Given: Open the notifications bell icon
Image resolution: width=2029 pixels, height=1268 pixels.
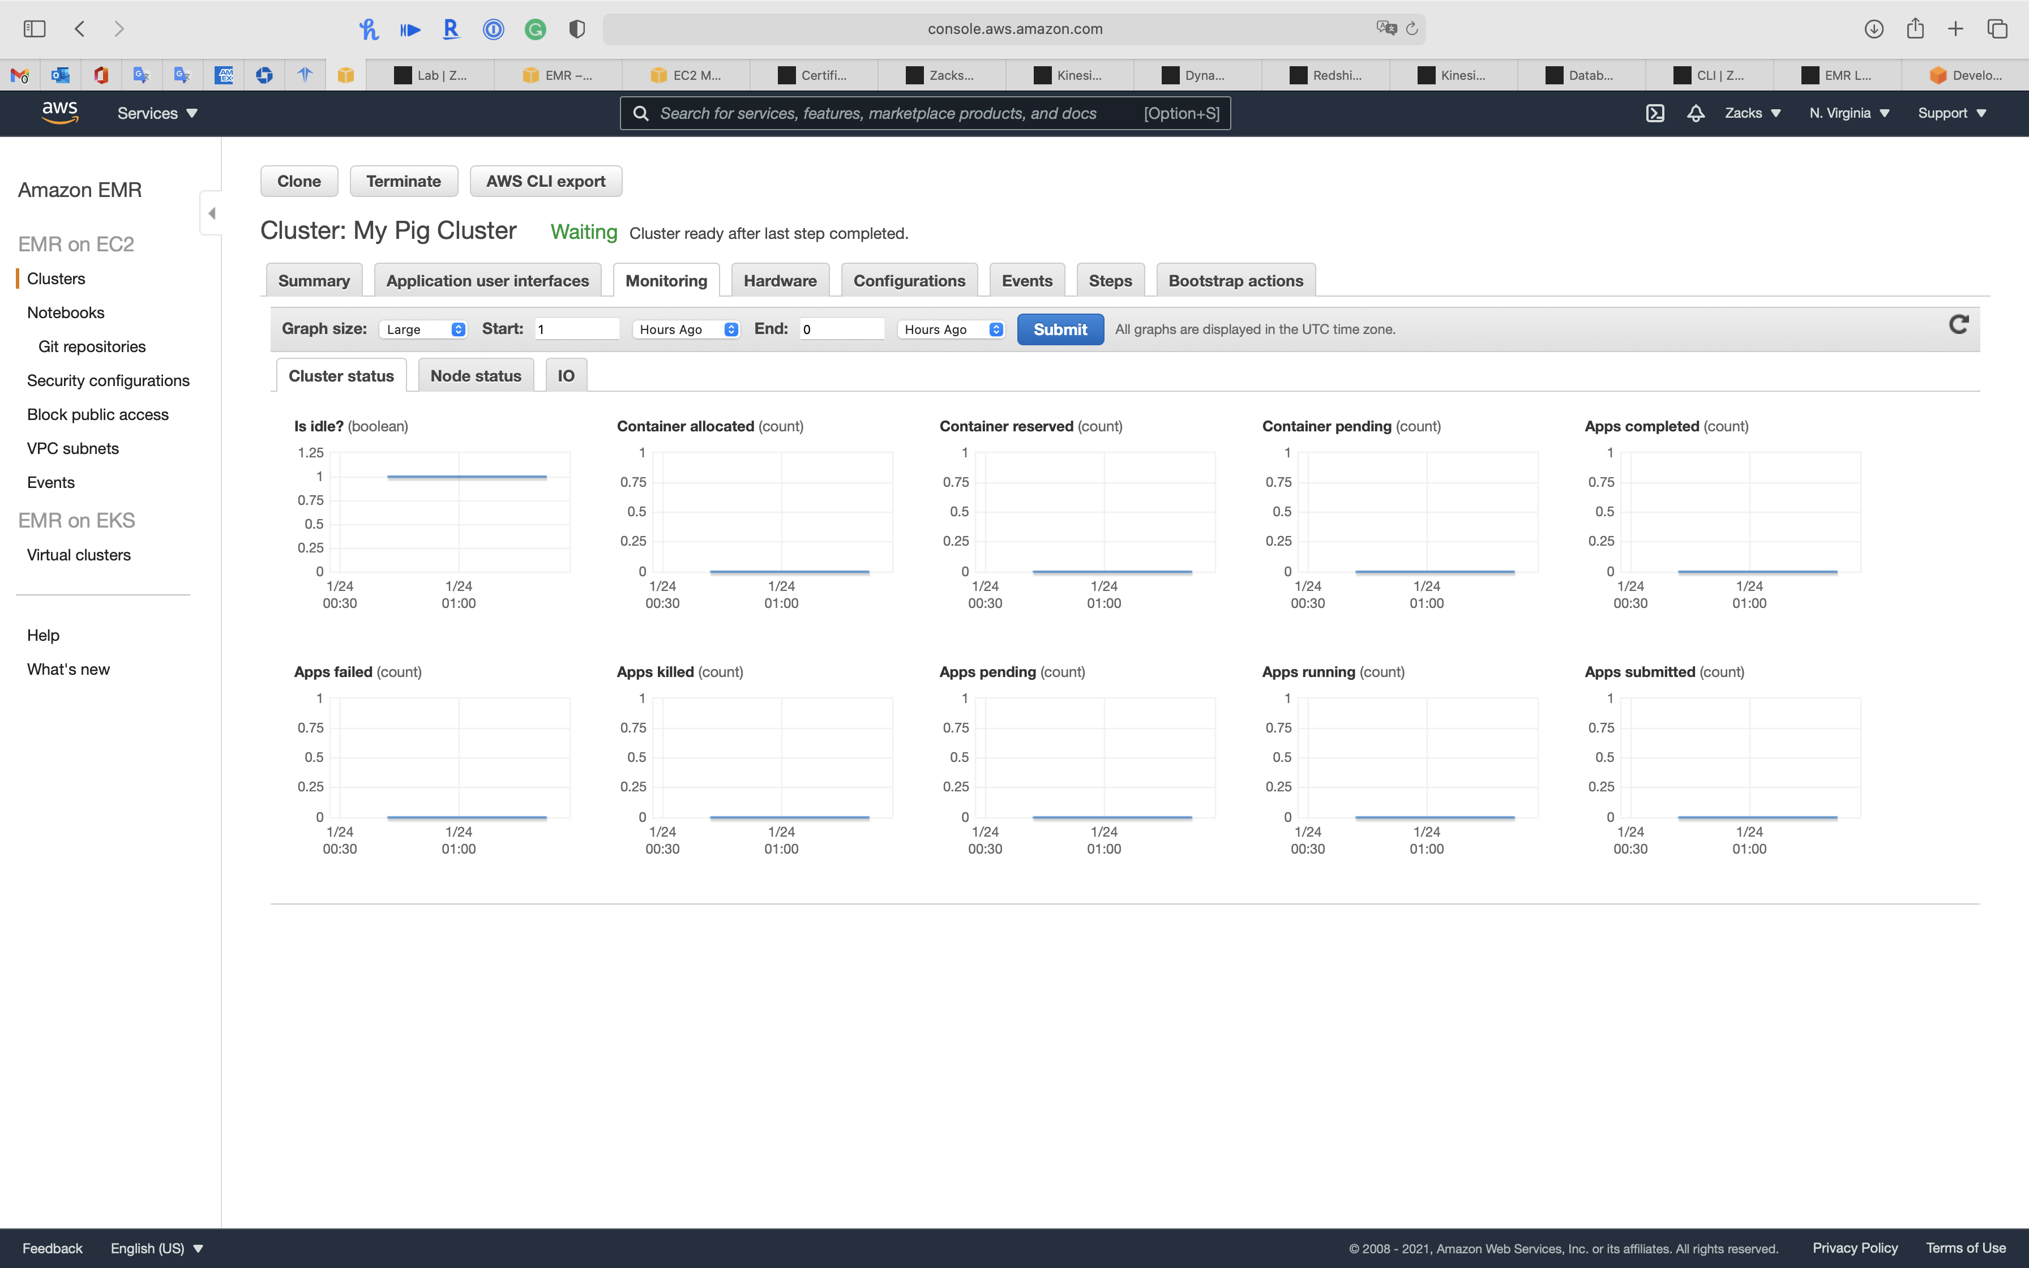Looking at the screenshot, I should pyautogui.click(x=1696, y=113).
